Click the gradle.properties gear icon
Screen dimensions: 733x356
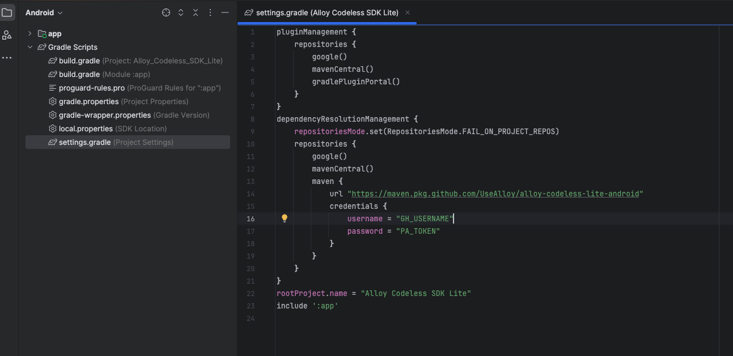(53, 101)
